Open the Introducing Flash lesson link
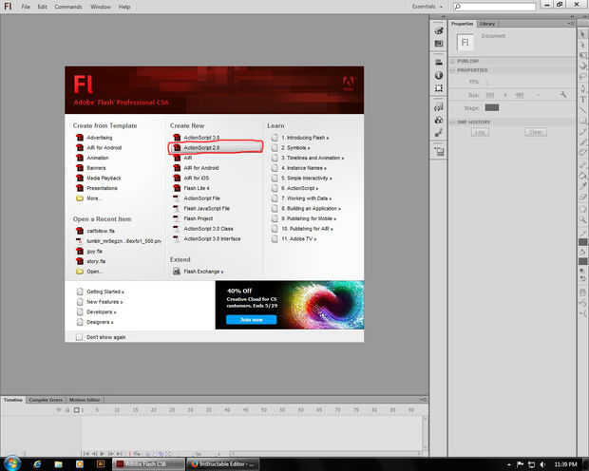The image size is (589, 471). point(300,138)
